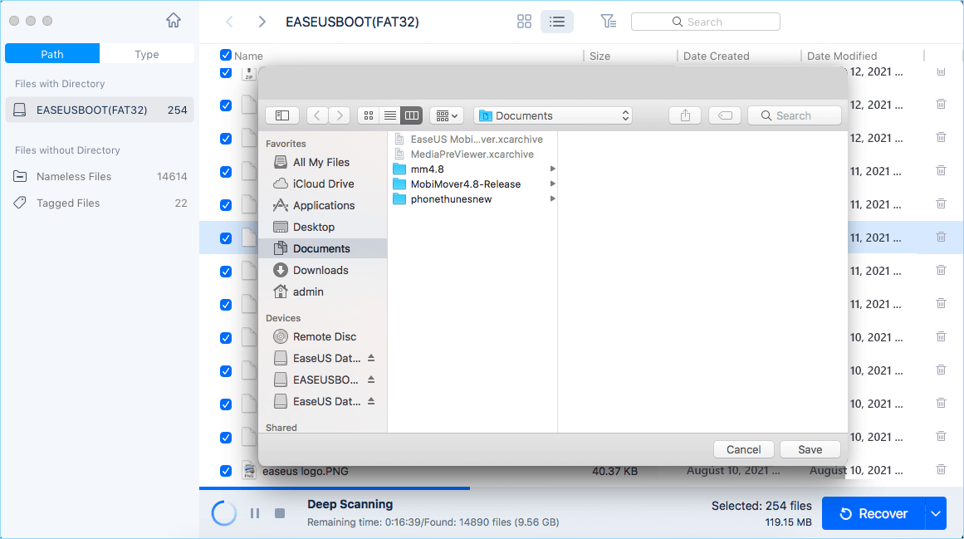The image size is (964, 539).
Task: Click the circular scanning progress indicator
Action: pyautogui.click(x=223, y=512)
